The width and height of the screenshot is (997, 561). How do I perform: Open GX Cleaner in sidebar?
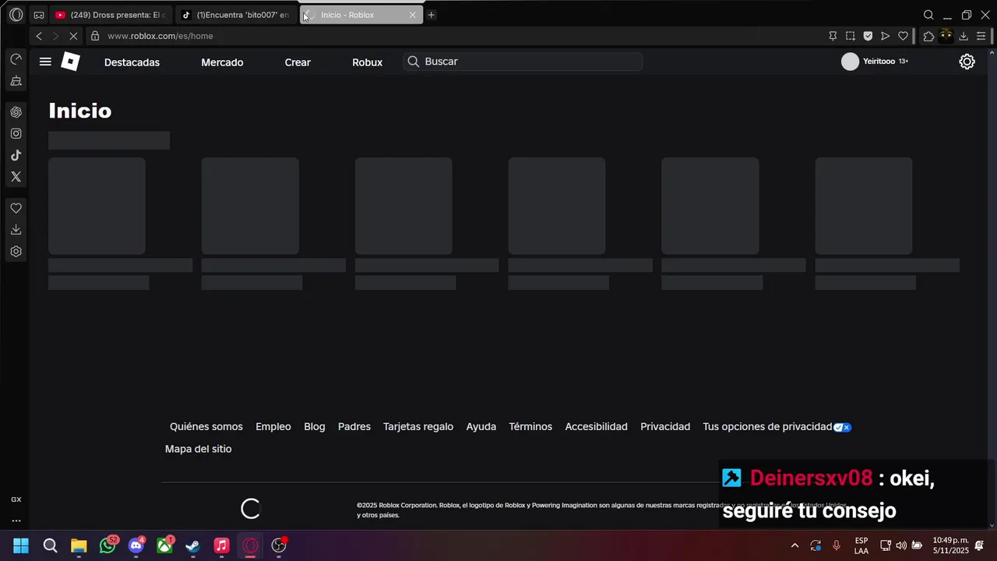(16, 81)
